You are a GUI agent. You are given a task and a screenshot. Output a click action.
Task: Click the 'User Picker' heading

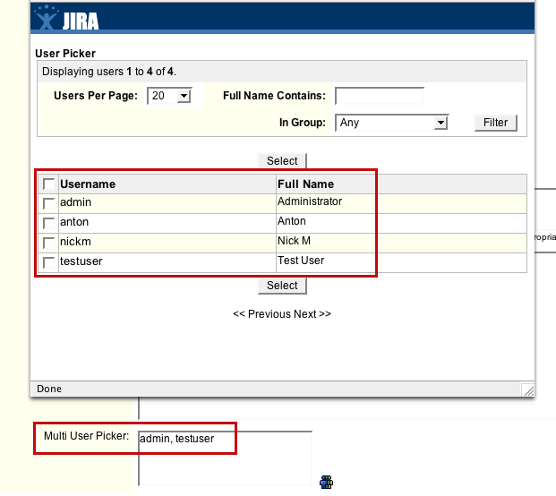tap(65, 54)
